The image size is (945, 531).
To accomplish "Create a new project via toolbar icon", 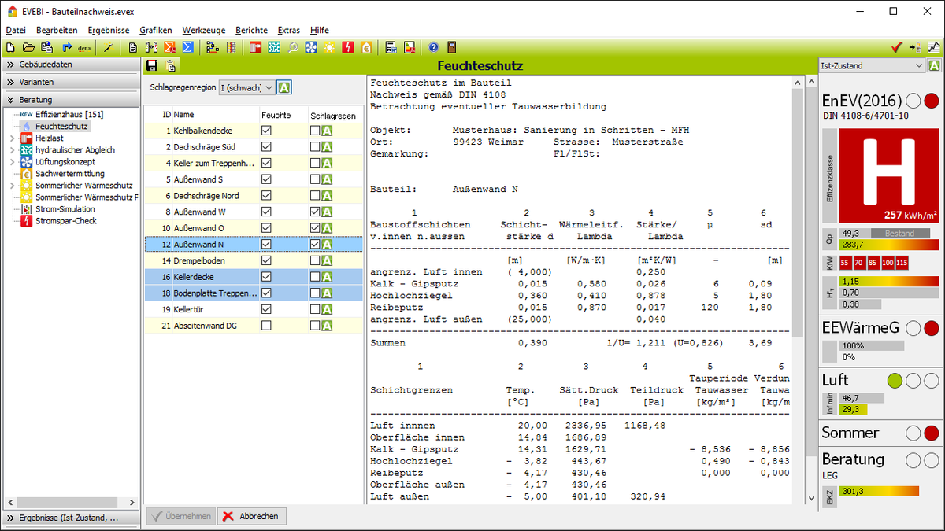I will coord(10,47).
